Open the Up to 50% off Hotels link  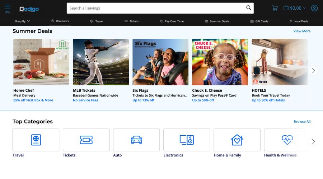click(268, 100)
